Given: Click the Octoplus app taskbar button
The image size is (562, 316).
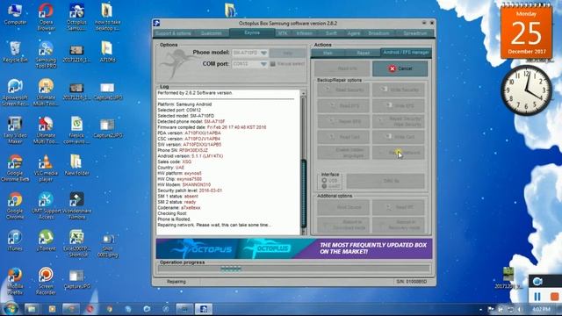Looking at the screenshot, I should (203, 309).
